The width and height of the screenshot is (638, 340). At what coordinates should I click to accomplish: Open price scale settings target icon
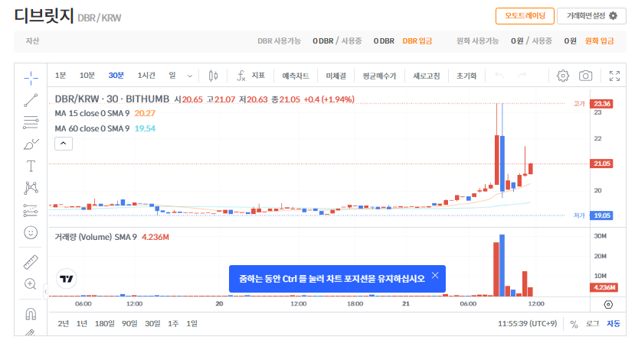click(x=608, y=304)
